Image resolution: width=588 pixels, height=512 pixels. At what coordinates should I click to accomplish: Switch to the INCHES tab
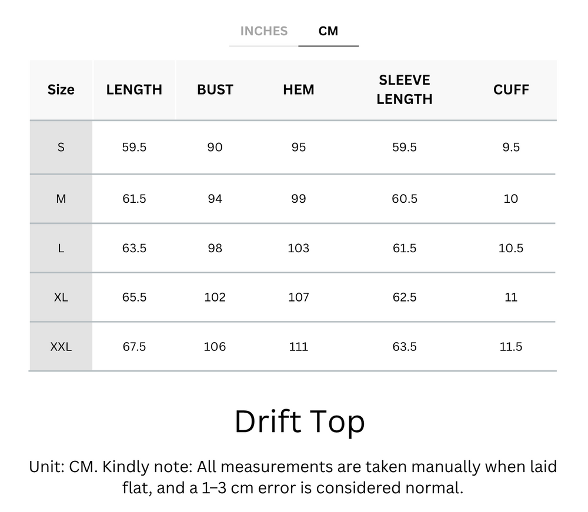263,31
